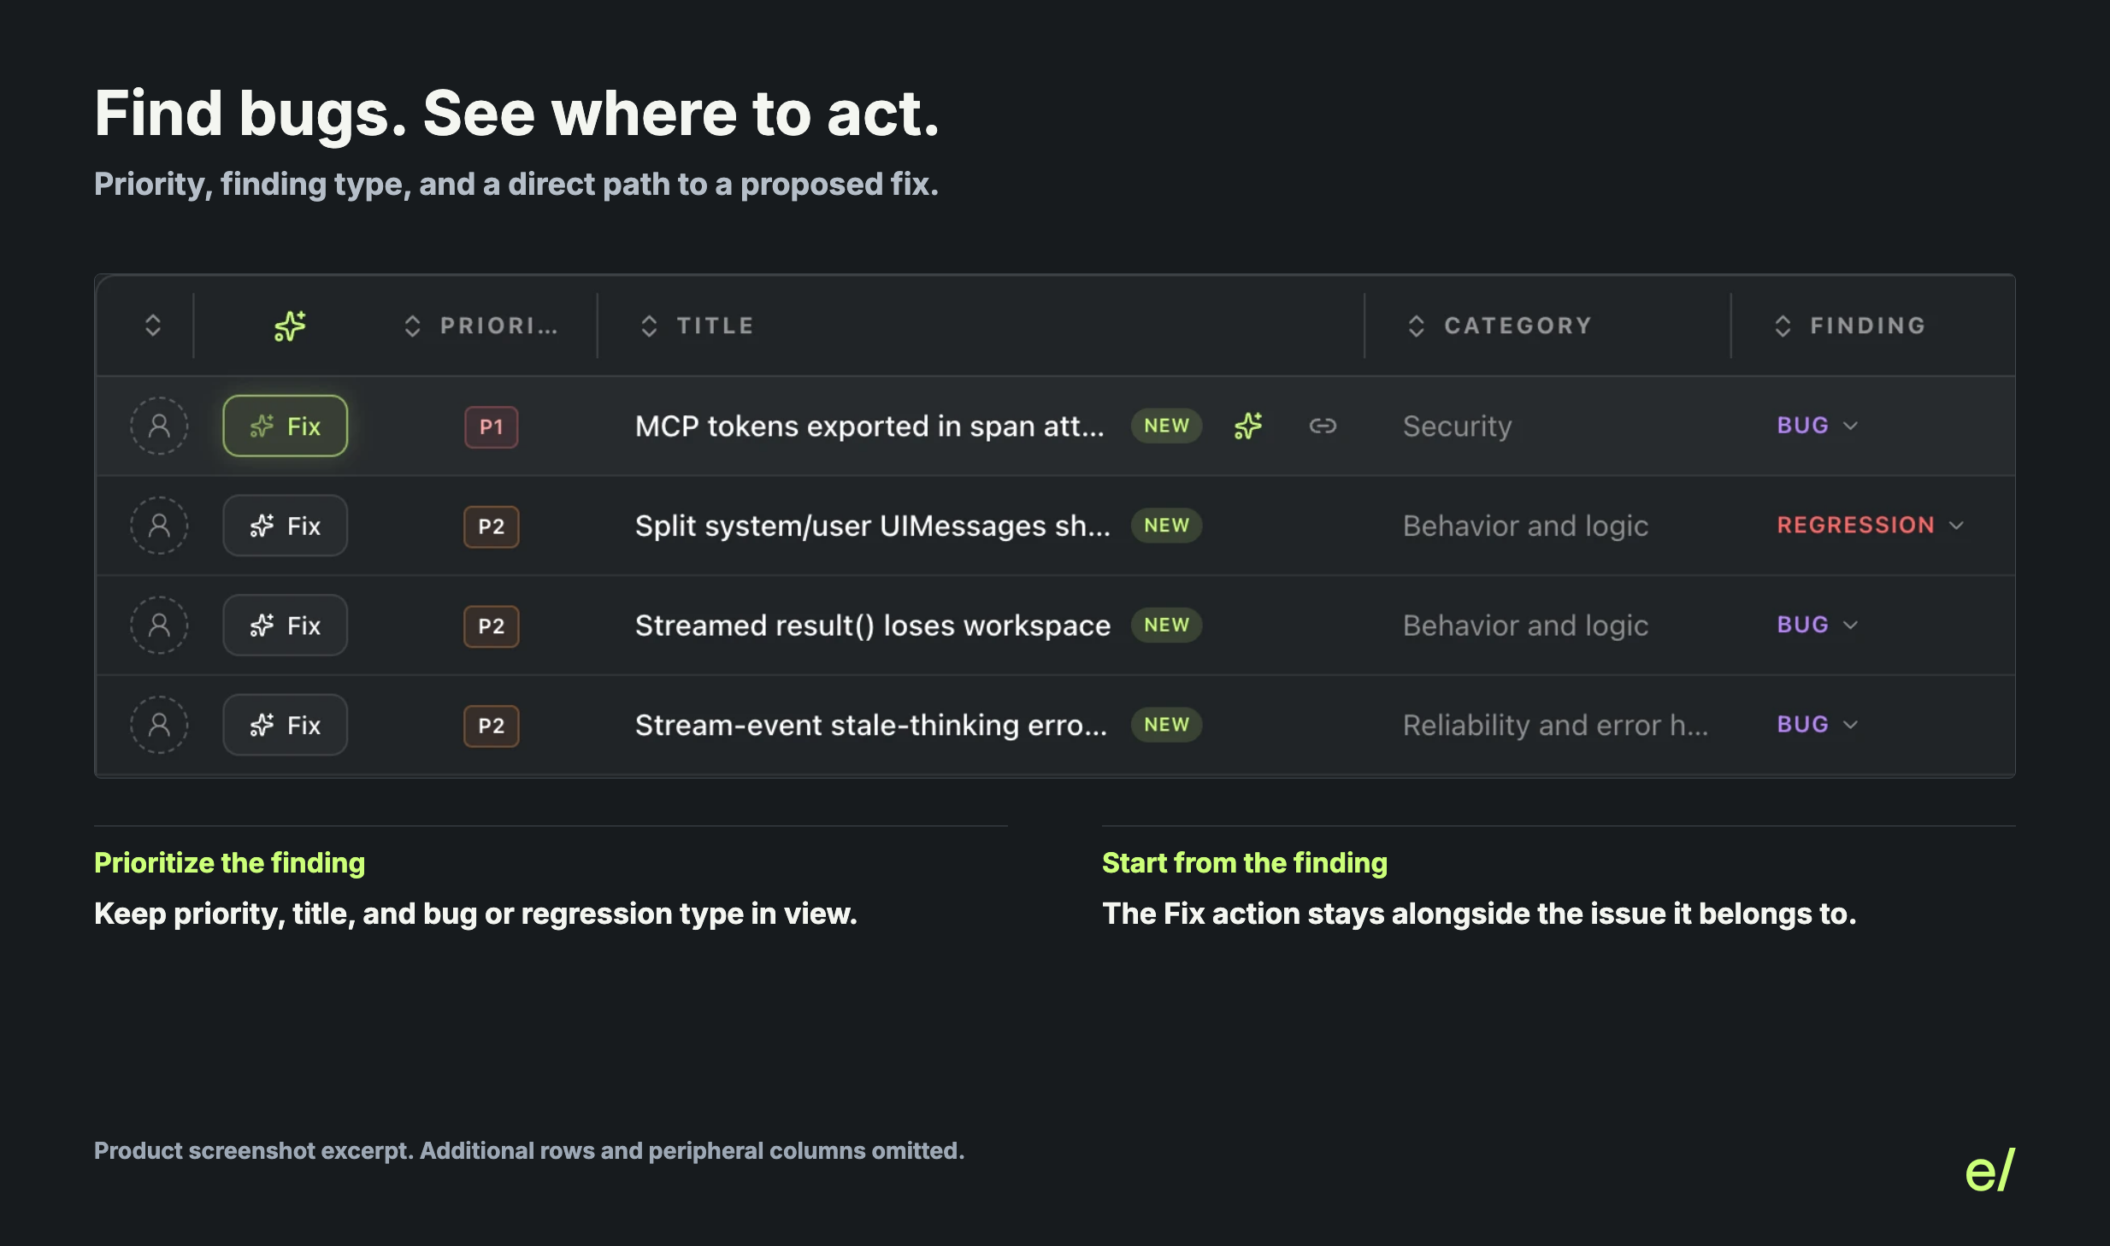Click the link icon on MCP tokens row
2110x1246 pixels.
point(1323,426)
